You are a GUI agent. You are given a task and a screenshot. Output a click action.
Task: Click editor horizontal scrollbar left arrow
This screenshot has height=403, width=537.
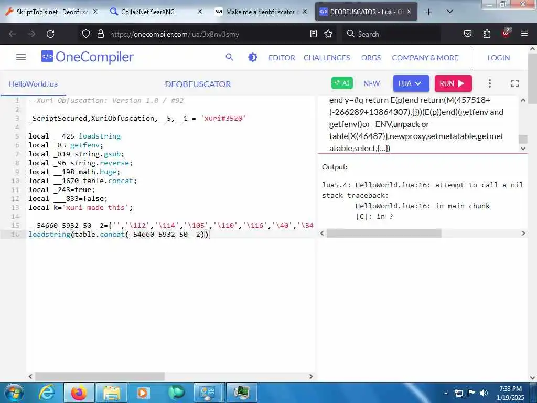tap(30, 377)
